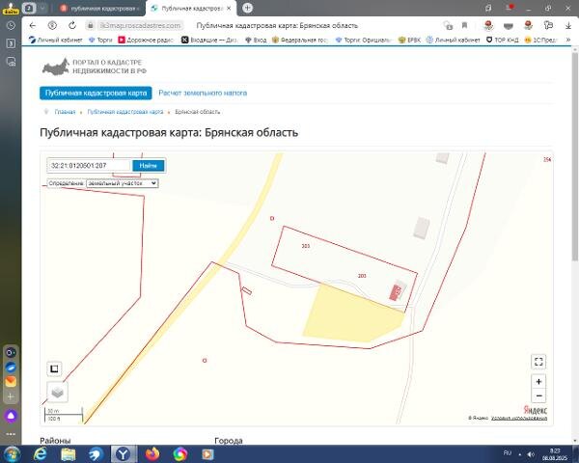Close the active Публичная кадастровая tab
Screen dimensions: 579x463
pos(229,8)
